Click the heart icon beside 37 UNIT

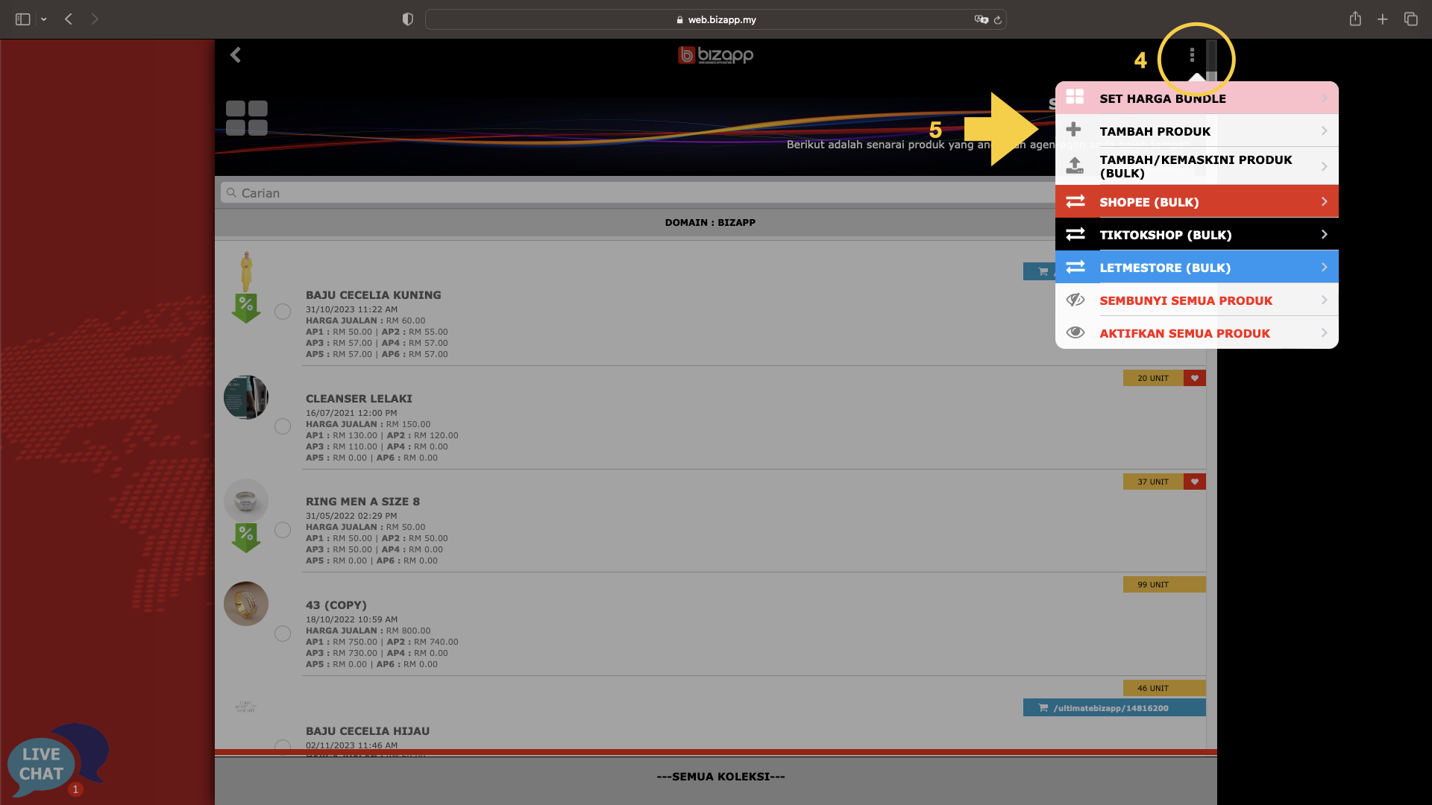[1195, 482]
